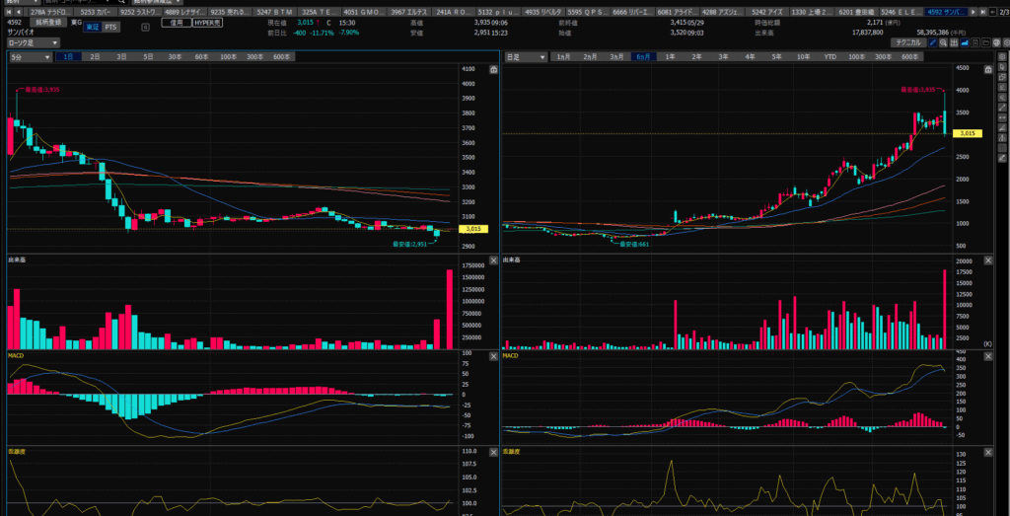The height and width of the screenshot is (516, 1010).
Task: Open the 日足 timeframe dropdown
Action: [525, 58]
